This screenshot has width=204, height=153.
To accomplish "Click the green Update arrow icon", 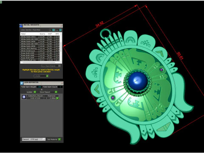I will click(x=35, y=92).
